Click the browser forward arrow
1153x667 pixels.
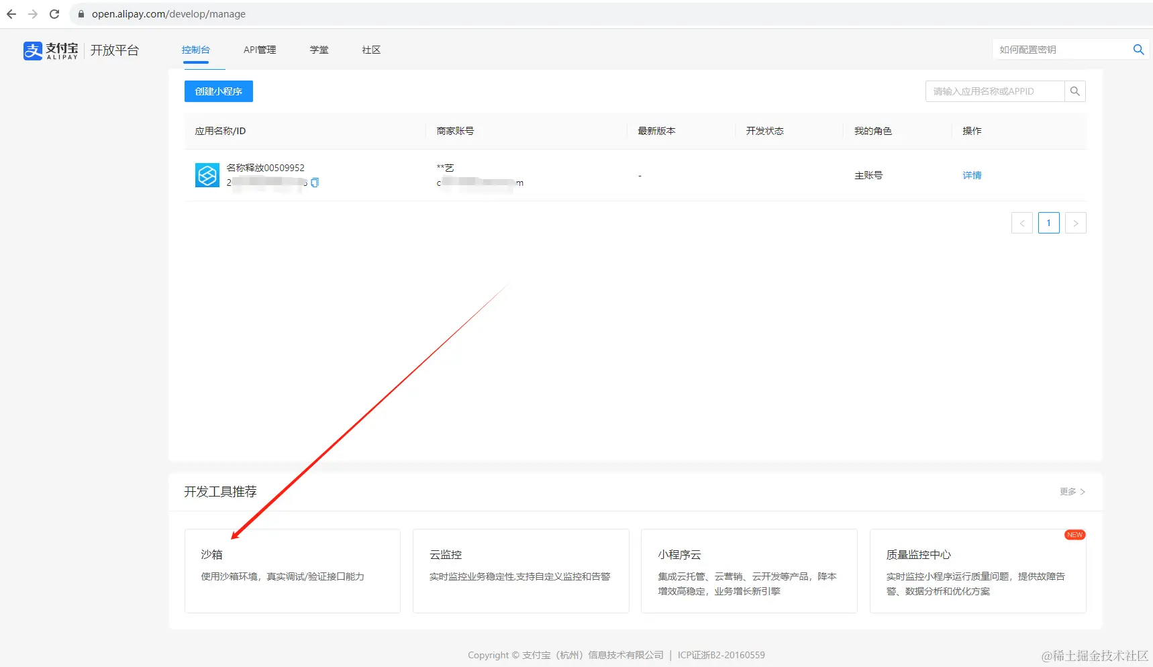(x=33, y=14)
